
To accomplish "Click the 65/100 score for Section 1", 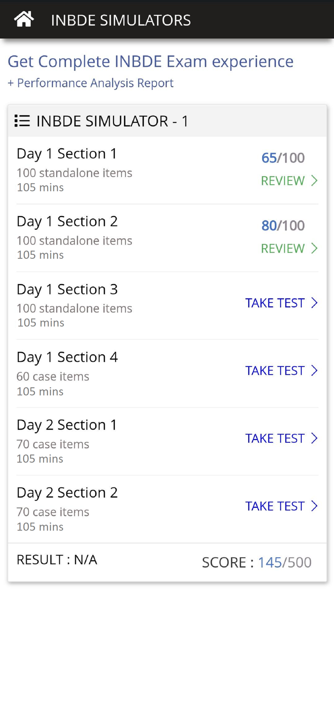I will pos(283,158).
